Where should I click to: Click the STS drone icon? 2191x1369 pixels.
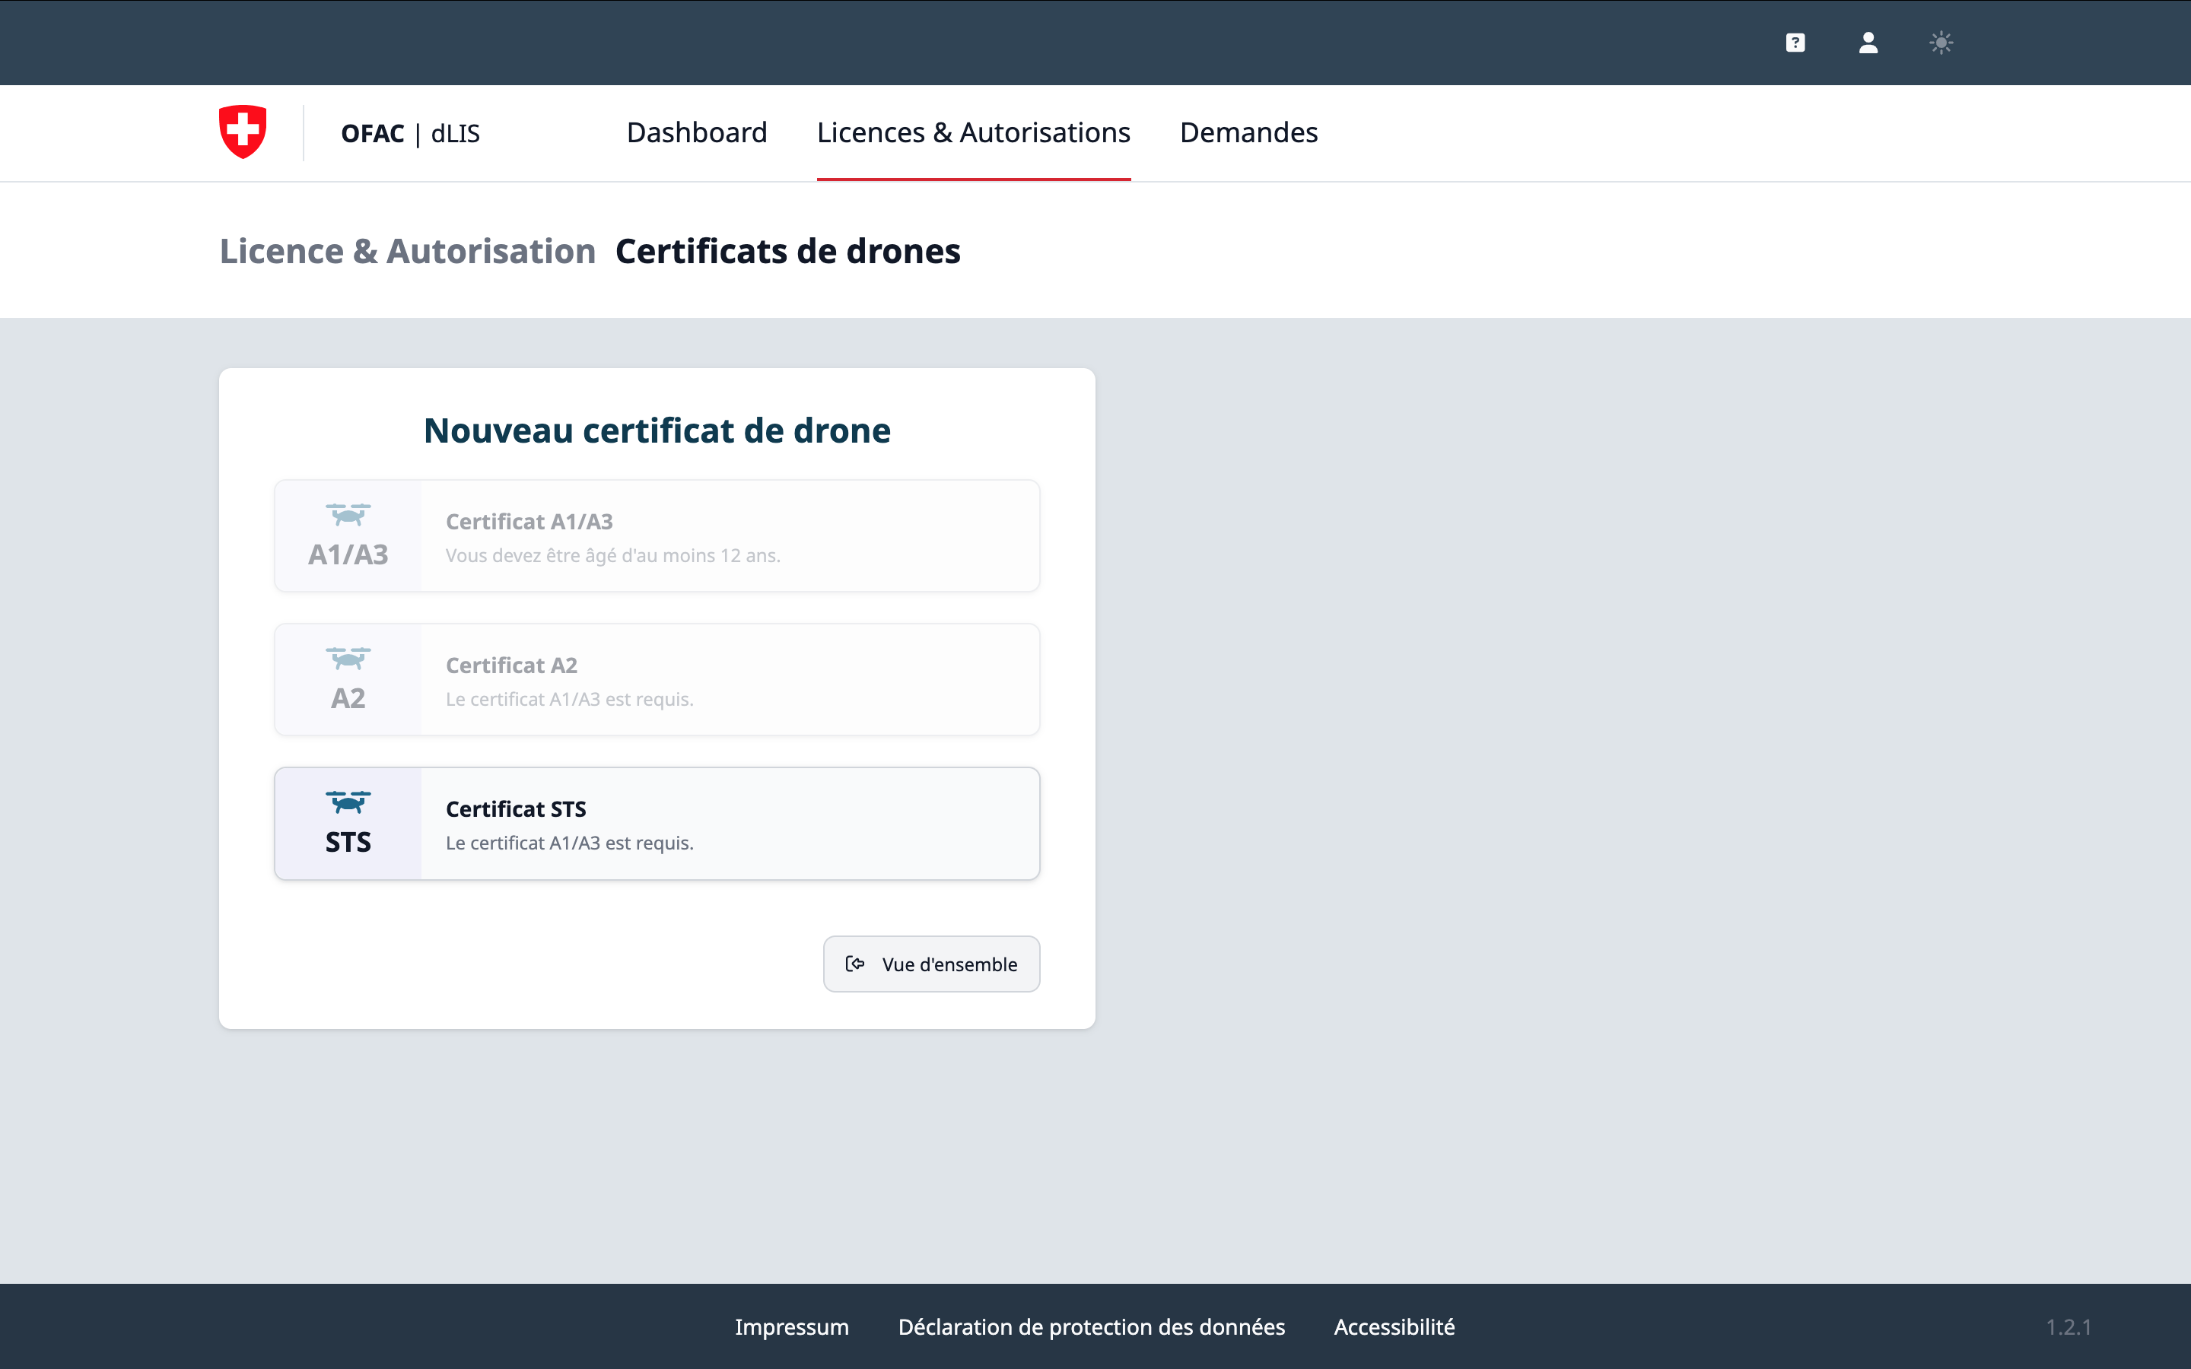point(348,802)
